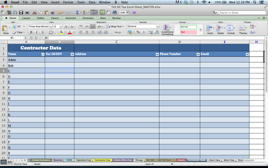Switch to the Layout ribbon tab
The image size is (268, 168).
pos(26,18)
